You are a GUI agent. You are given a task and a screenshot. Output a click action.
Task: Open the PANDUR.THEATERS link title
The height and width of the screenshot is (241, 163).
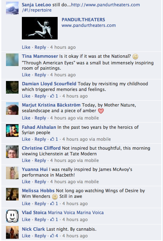pos(83,20)
